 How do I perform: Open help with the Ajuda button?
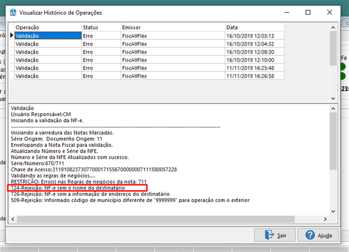pos(318,235)
